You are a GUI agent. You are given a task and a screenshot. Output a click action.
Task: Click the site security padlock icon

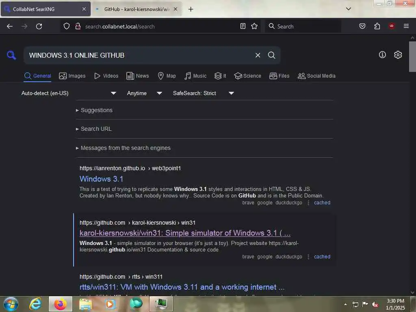(x=78, y=26)
